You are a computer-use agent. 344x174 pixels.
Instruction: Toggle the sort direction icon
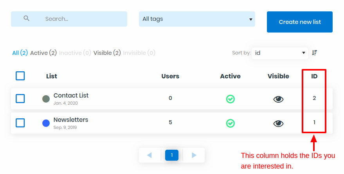[315, 53]
